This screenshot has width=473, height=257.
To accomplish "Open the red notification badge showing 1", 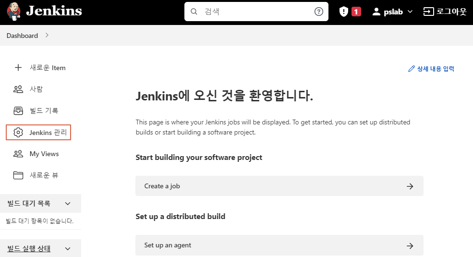I will (356, 12).
